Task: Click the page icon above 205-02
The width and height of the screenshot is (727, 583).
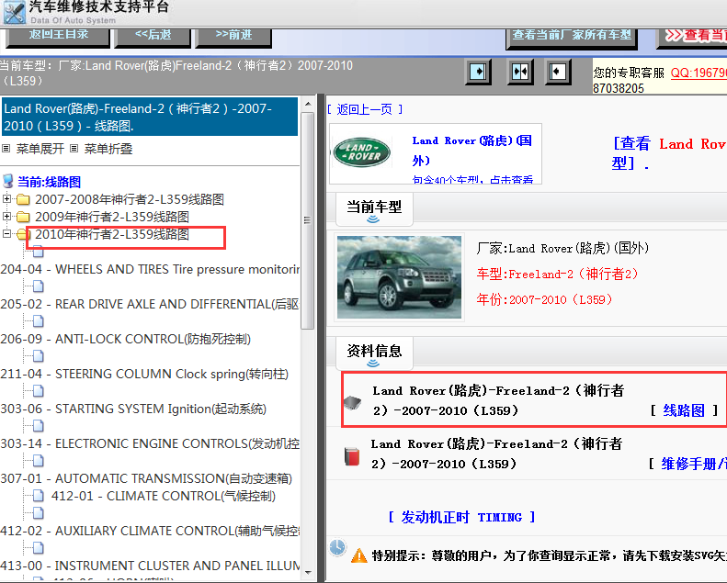Action: (x=38, y=286)
